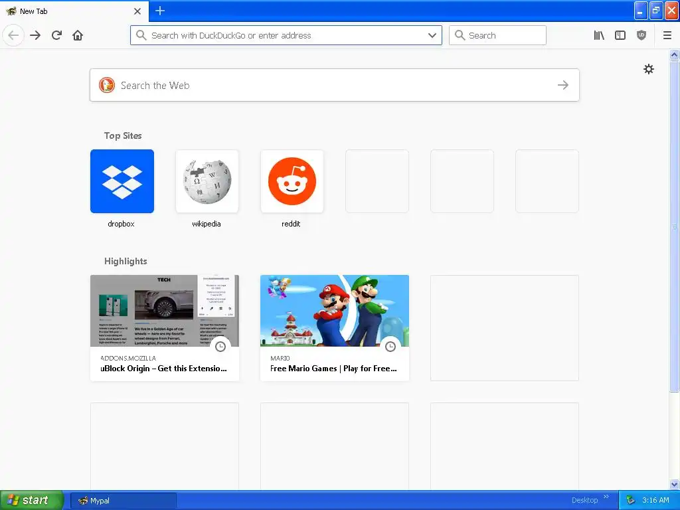
Task: Click the magnifier icon in the address bar
Action: (141, 35)
